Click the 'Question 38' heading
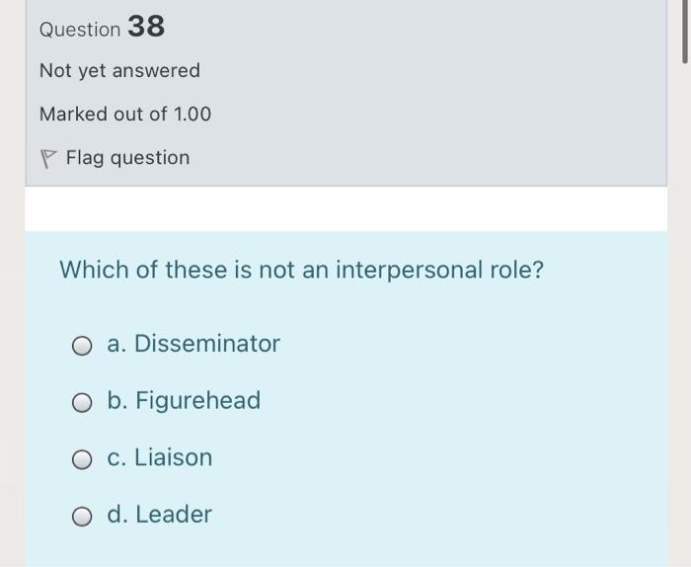691x567 pixels. point(102,28)
